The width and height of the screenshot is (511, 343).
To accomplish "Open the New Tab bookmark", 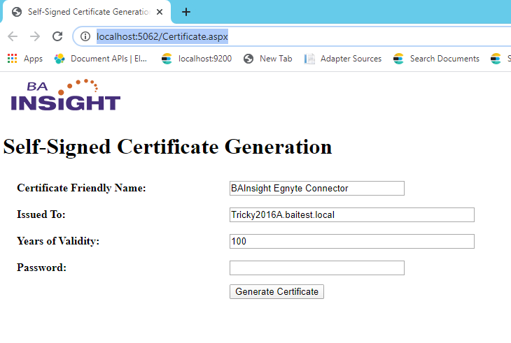I will [268, 59].
